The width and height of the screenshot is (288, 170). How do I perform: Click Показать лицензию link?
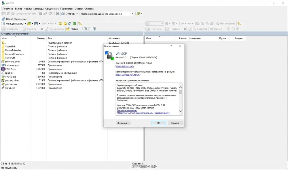tap(127, 110)
